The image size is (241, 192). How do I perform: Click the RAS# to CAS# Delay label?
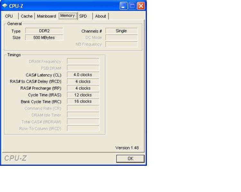(x=35, y=82)
